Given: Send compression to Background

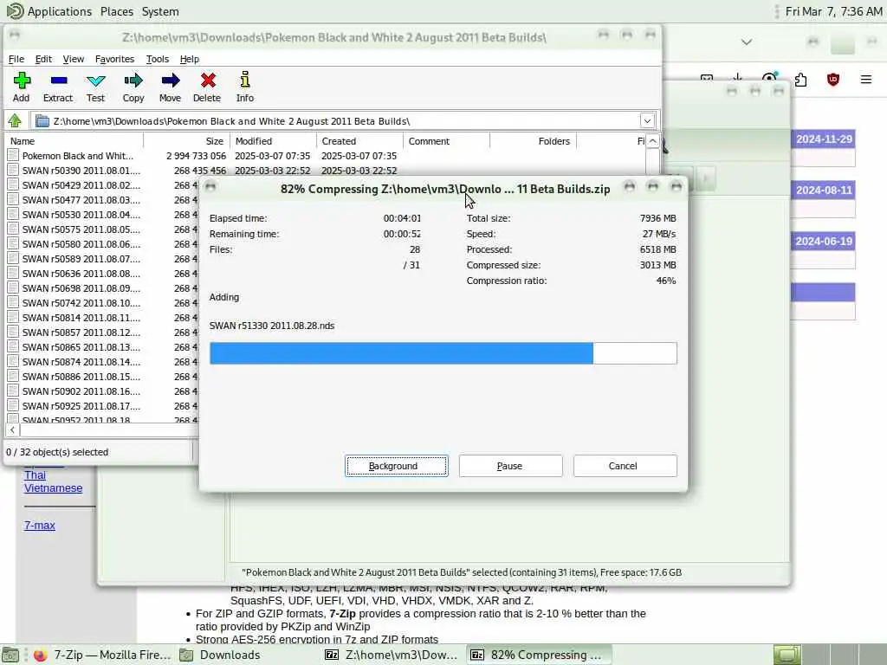Looking at the screenshot, I should coord(397,466).
